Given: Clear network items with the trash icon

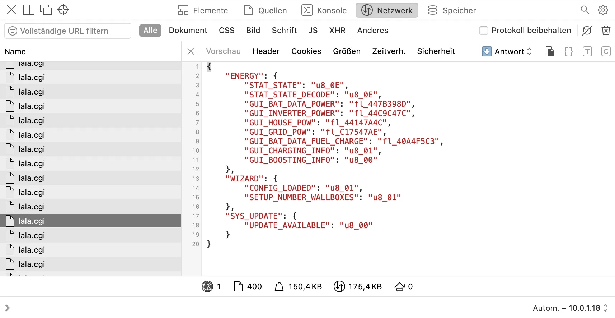Looking at the screenshot, I should tap(606, 31).
